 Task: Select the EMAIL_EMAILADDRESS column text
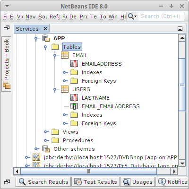(x=111, y=106)
